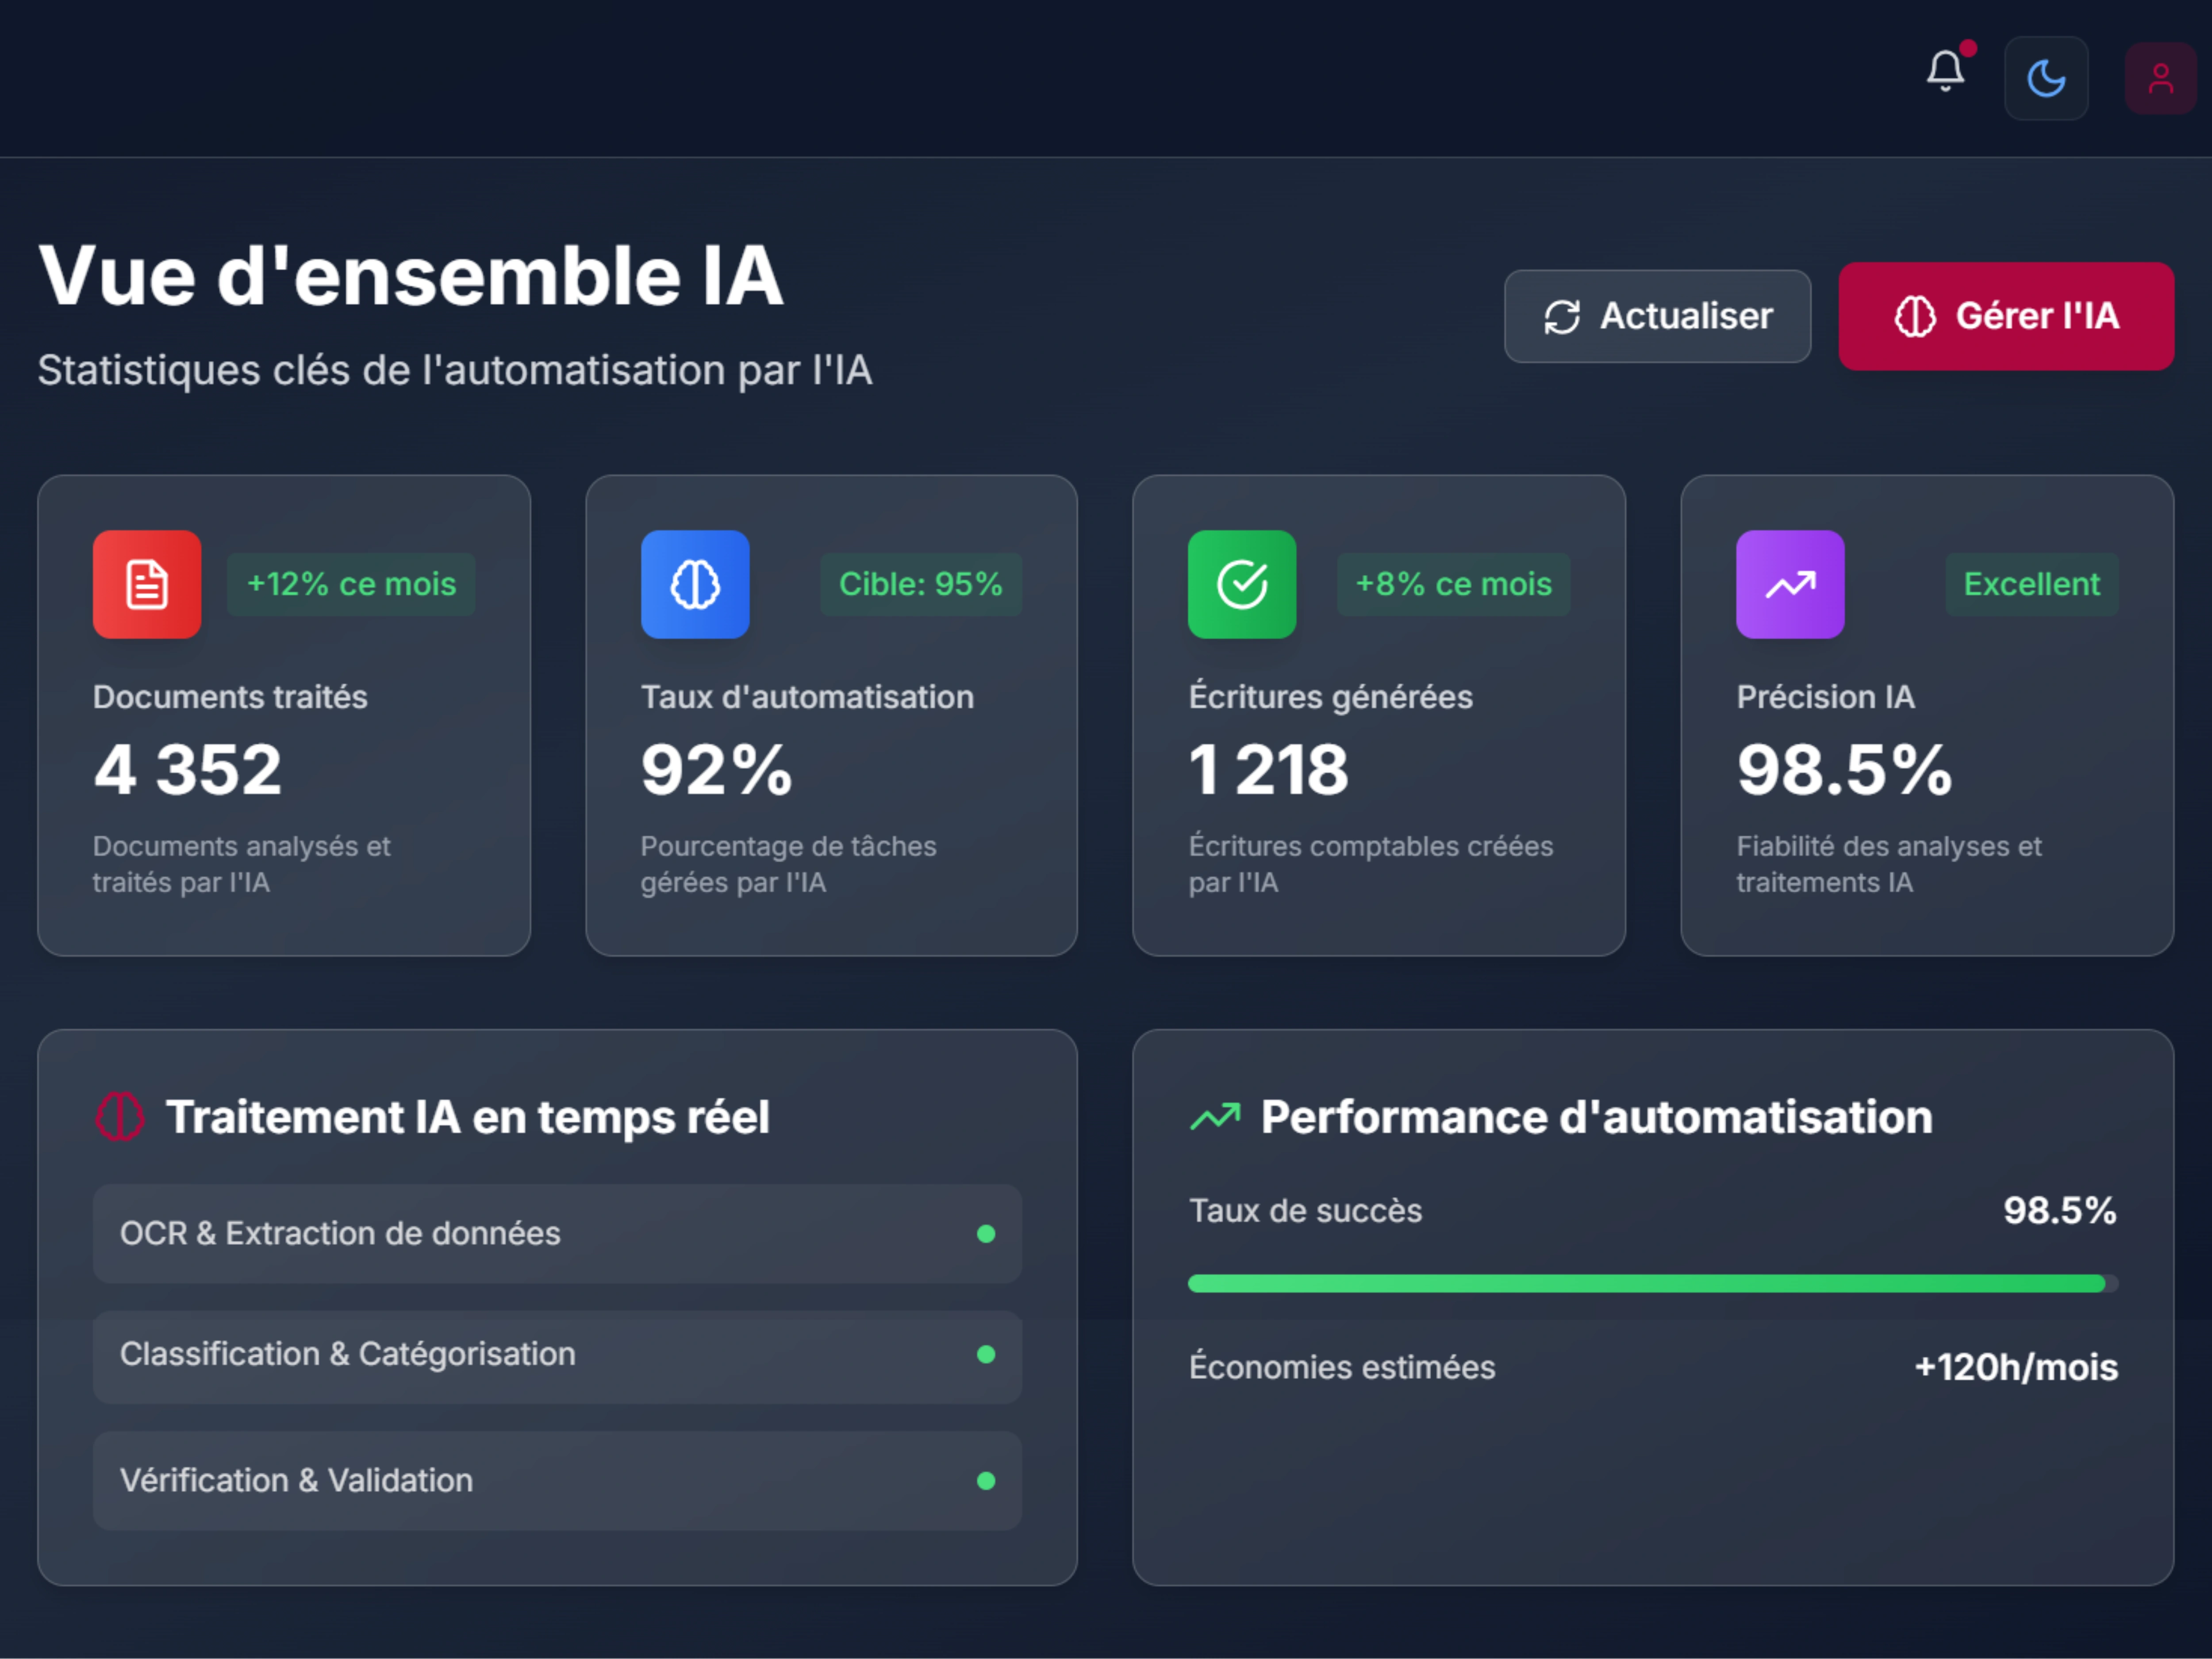Select OCR & Extraction de données row
The width and height of the screenshot is (2212, 1659).
point(557,1233)
